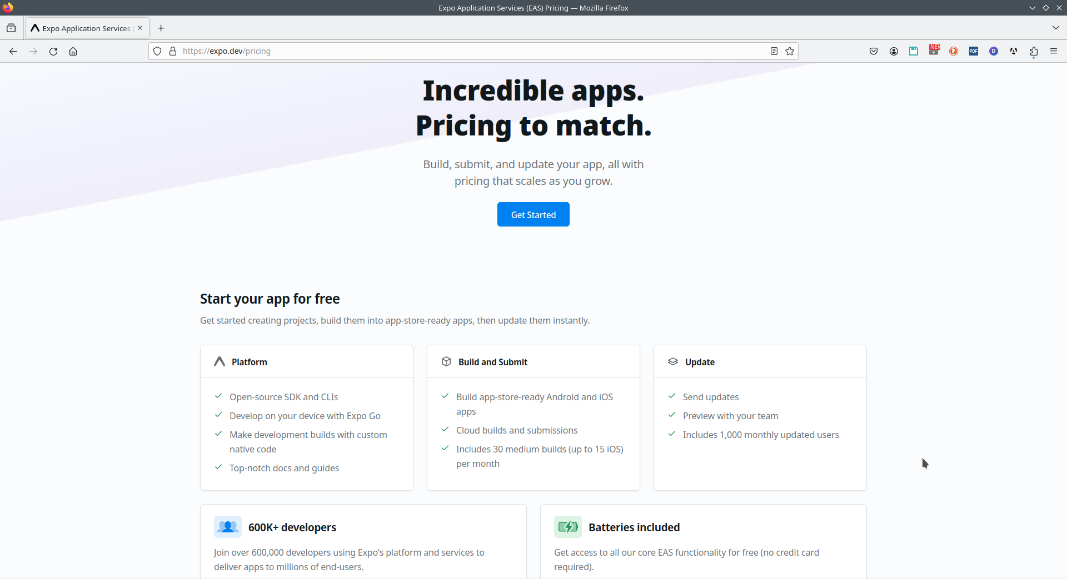Open the Extensions puzzle-piece menu
Image resolution: width=1067 pixels, height=579 pixels.
(x=1034, y=51)
